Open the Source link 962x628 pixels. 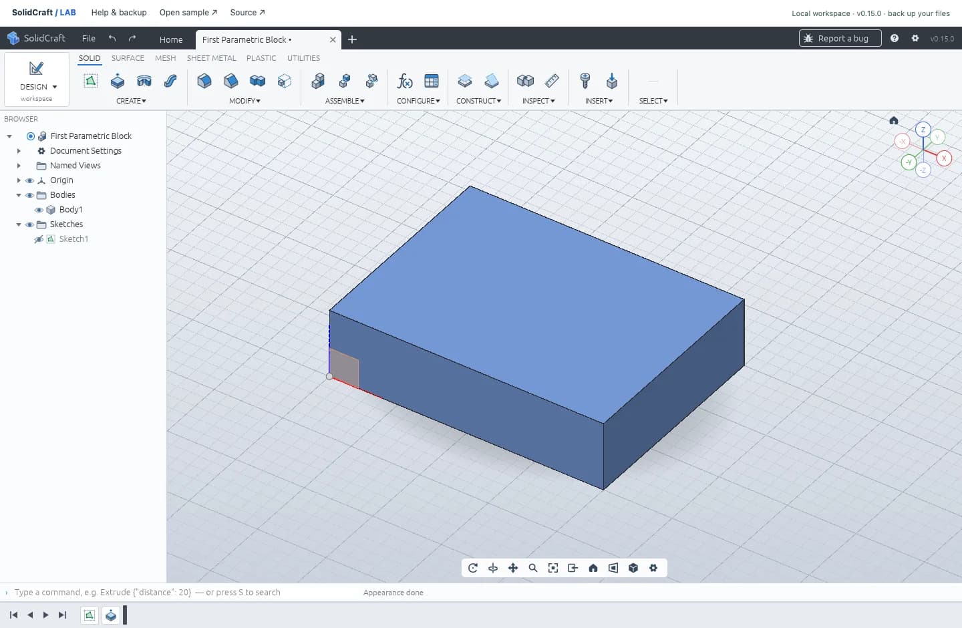[x=248, y=13]
